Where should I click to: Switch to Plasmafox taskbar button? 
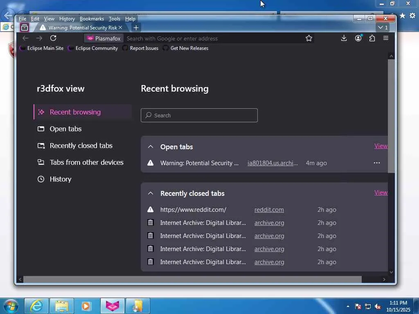pos(113,306)
